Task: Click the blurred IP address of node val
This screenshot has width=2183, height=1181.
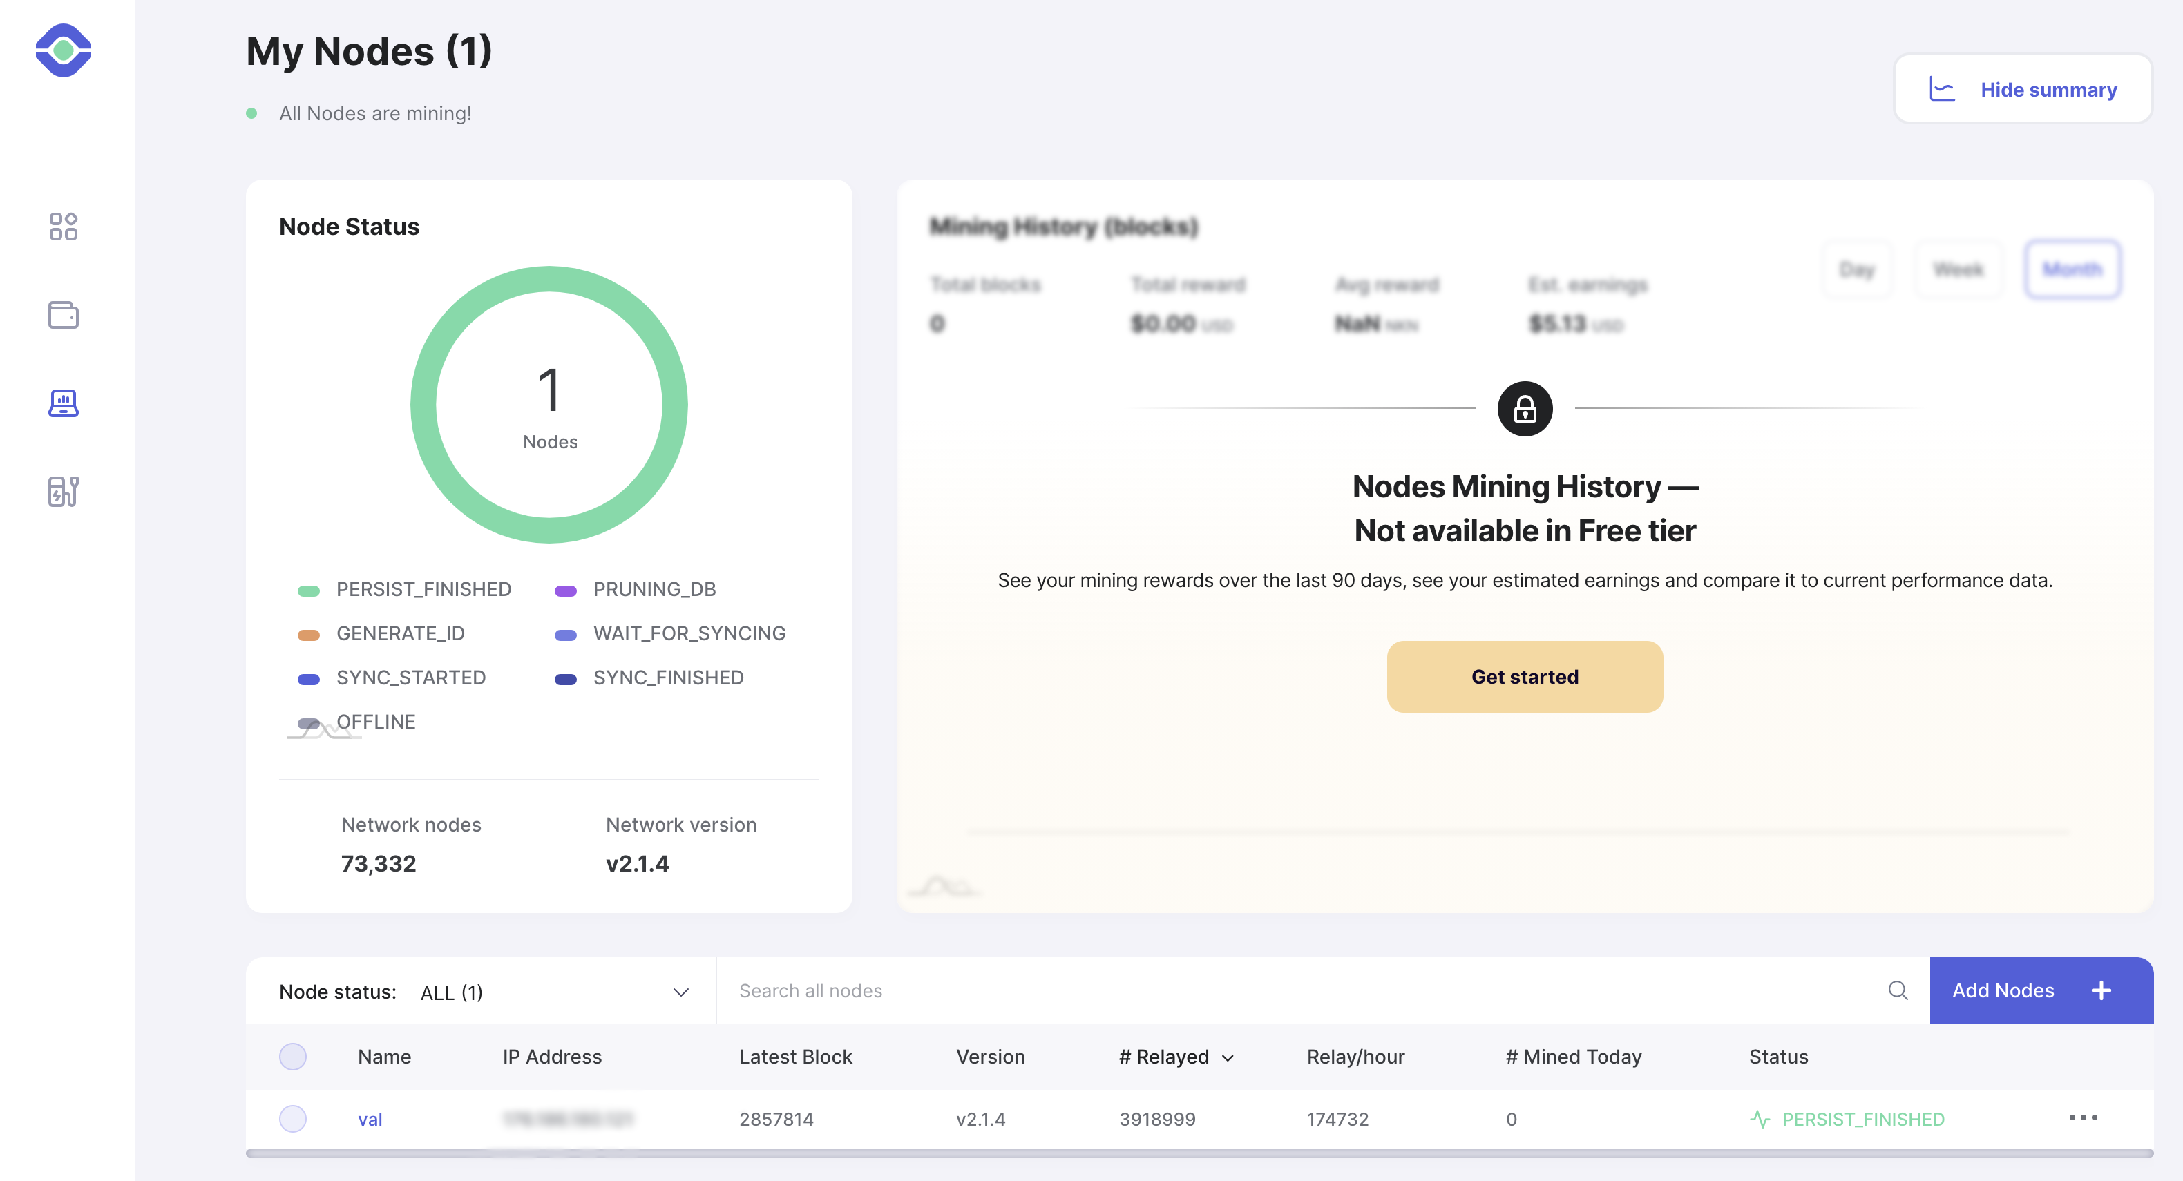Action: click(x=567, y=1119)
